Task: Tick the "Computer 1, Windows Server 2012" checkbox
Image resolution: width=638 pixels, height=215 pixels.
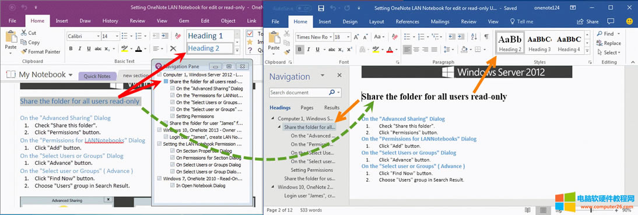Action: point(160,75)
